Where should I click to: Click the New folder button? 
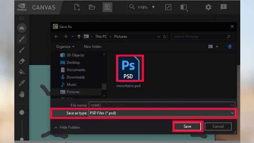coord(93,47)
